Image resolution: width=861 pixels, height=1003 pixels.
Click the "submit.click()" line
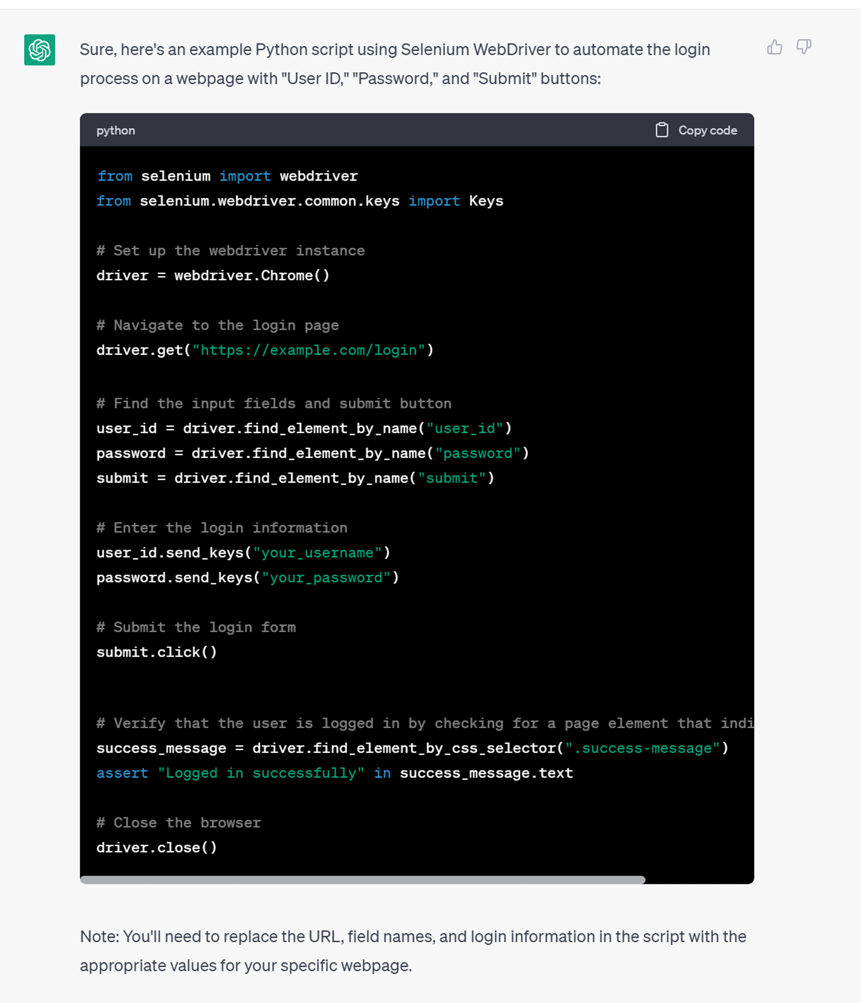[157, 652]
